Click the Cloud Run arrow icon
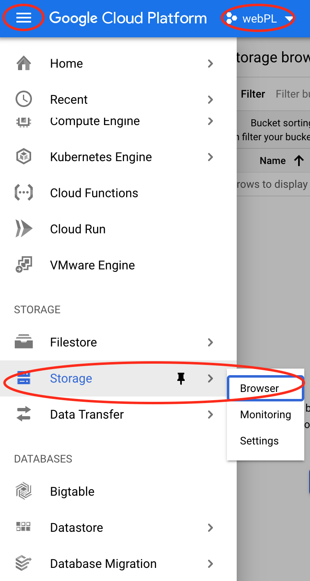 (24, 229)
